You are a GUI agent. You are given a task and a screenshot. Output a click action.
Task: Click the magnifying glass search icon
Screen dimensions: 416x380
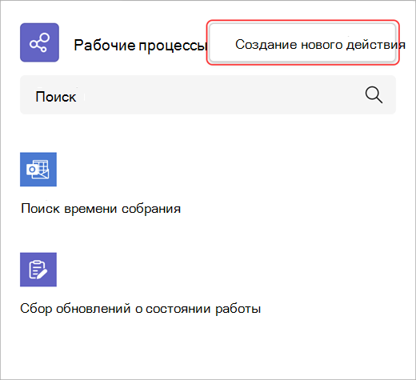tap(374, 94)
